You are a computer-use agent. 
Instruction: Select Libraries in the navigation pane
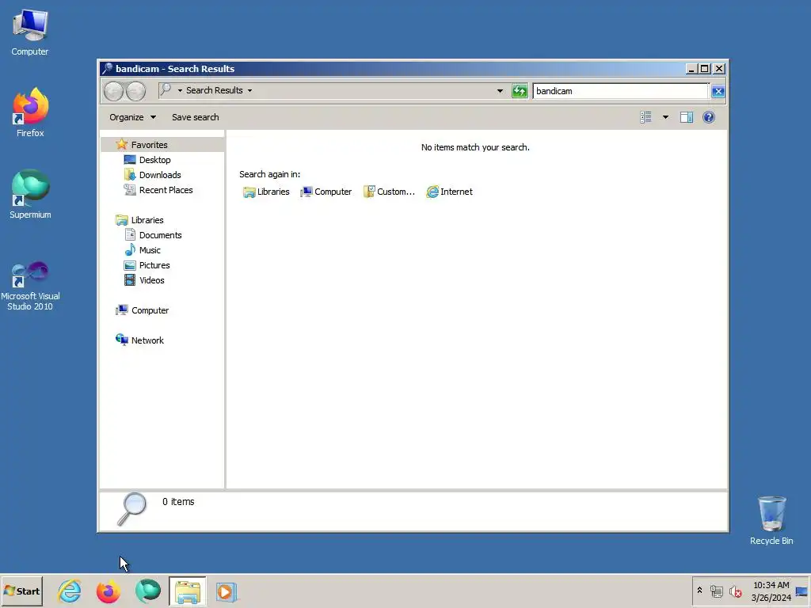tap(139, 220)
